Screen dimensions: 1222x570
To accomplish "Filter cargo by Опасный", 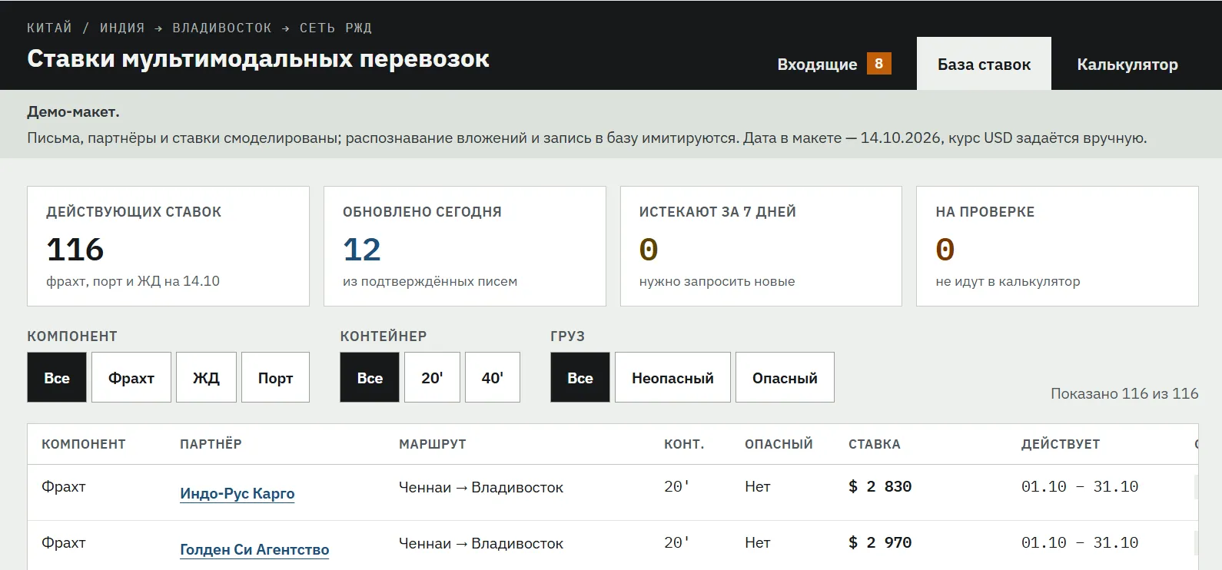I will (785, 377).
